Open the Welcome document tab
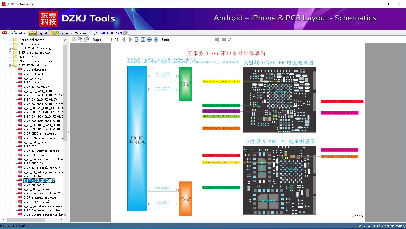This screenshot has width=406, height=229. 80,33
